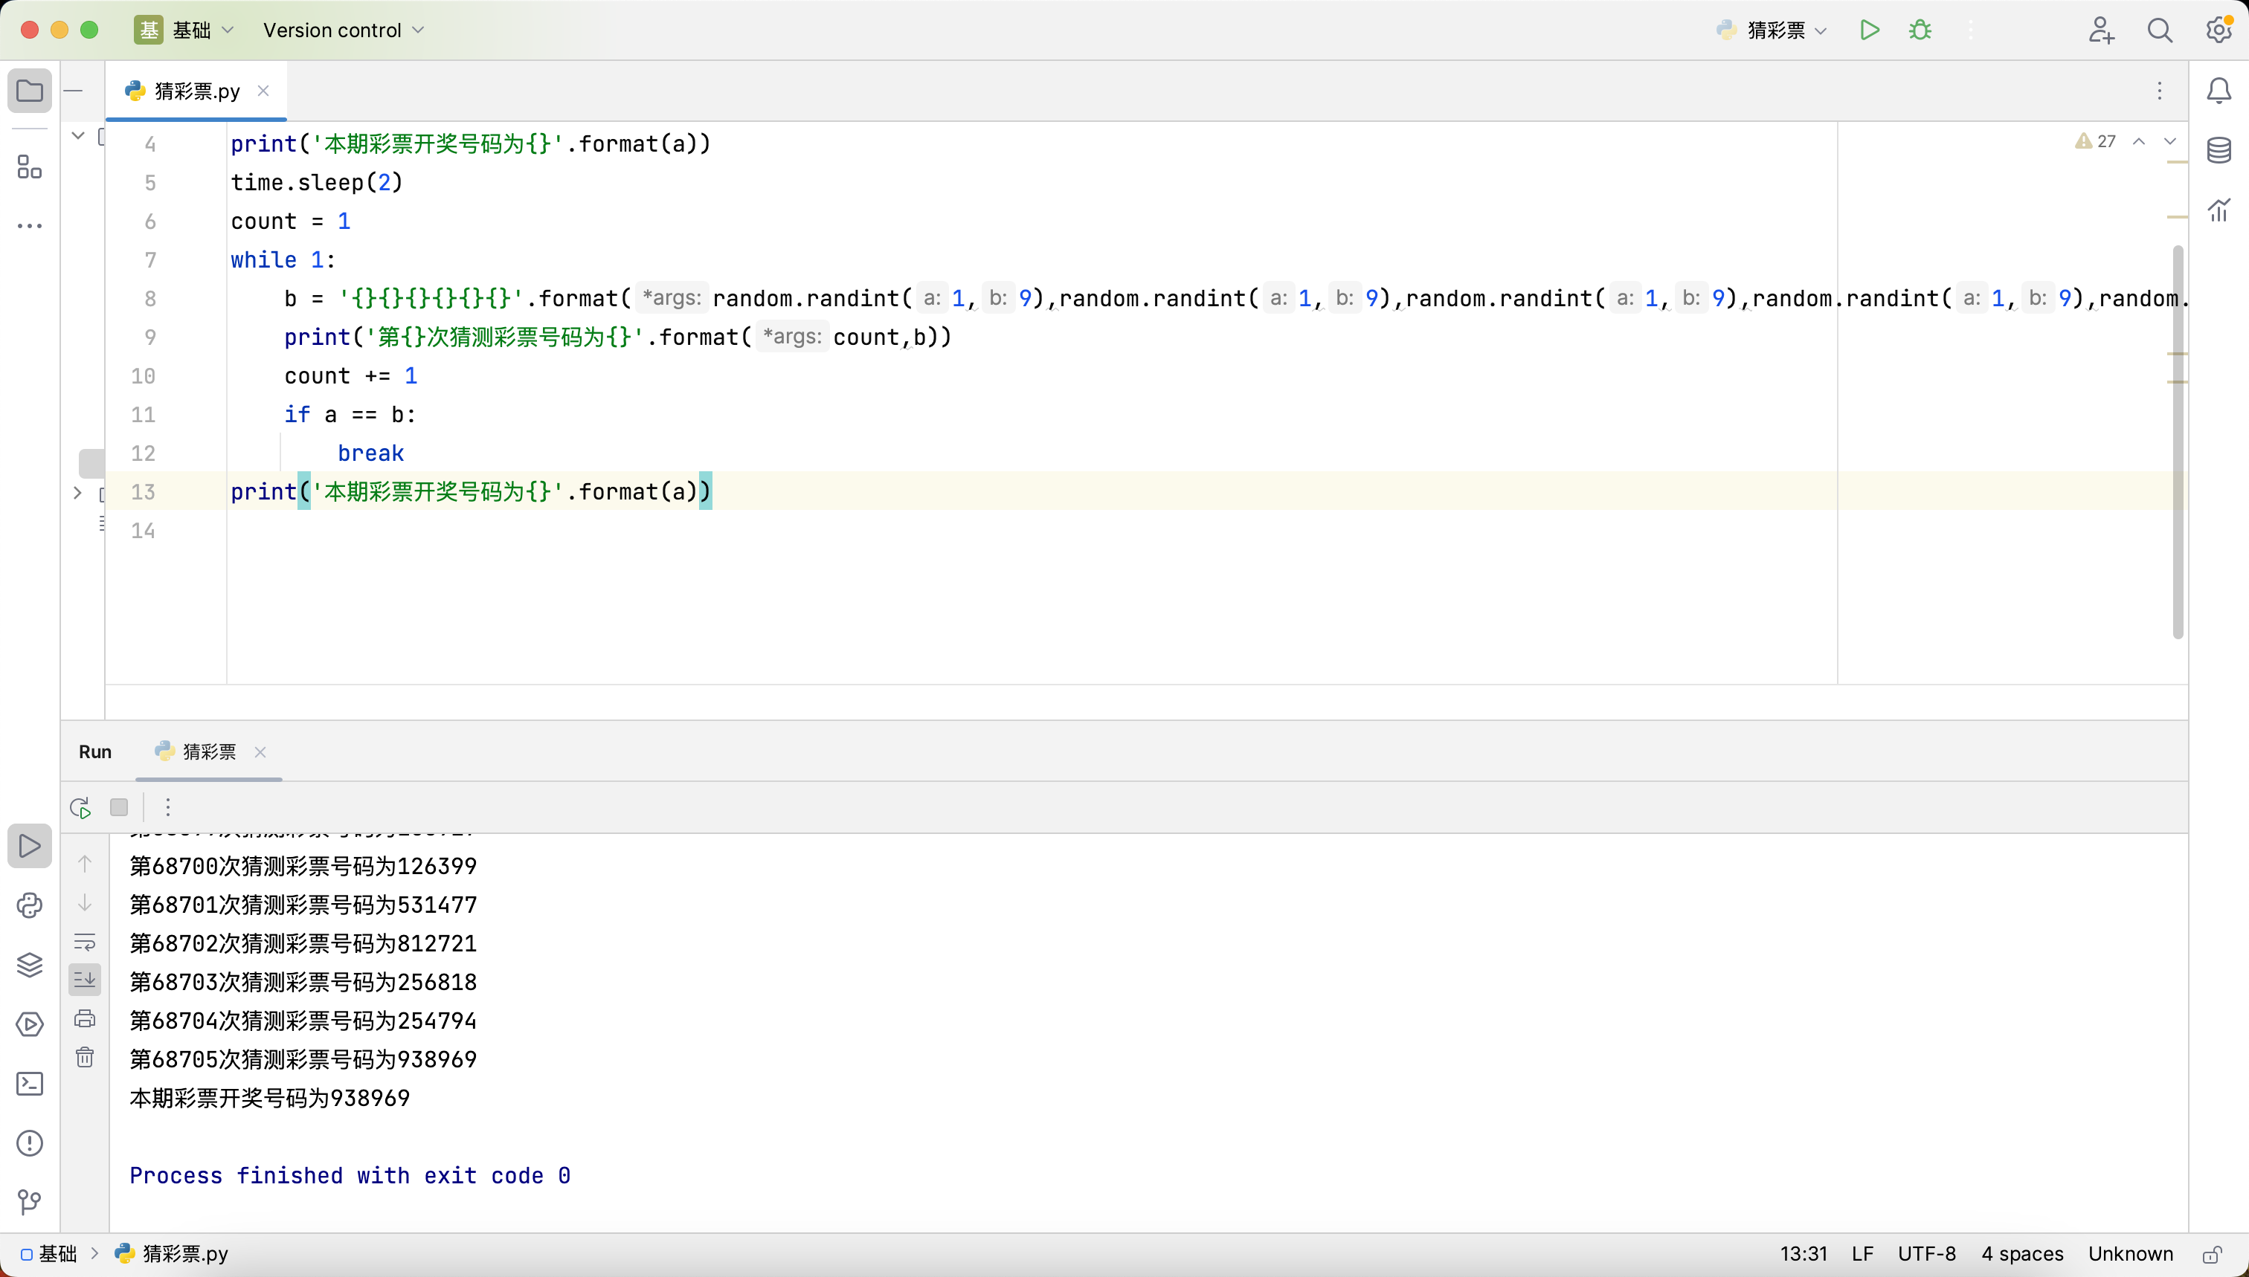Select the 猜彩票.py editor tab

pyautogui.click(x=196, y=91)
